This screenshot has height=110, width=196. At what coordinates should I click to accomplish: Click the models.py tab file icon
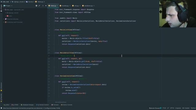click(61, 6)
